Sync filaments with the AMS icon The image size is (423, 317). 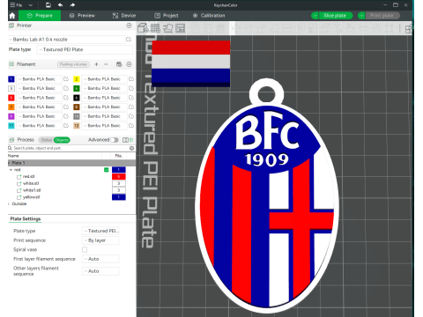(x=119, y=64)
